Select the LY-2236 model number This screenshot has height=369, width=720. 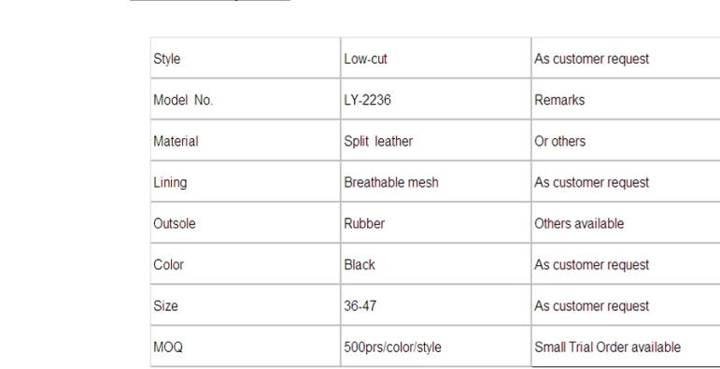click(367, 100)
